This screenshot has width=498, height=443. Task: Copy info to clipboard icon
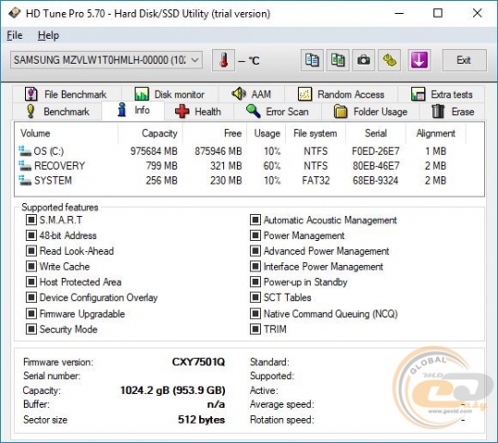(312, 60)
